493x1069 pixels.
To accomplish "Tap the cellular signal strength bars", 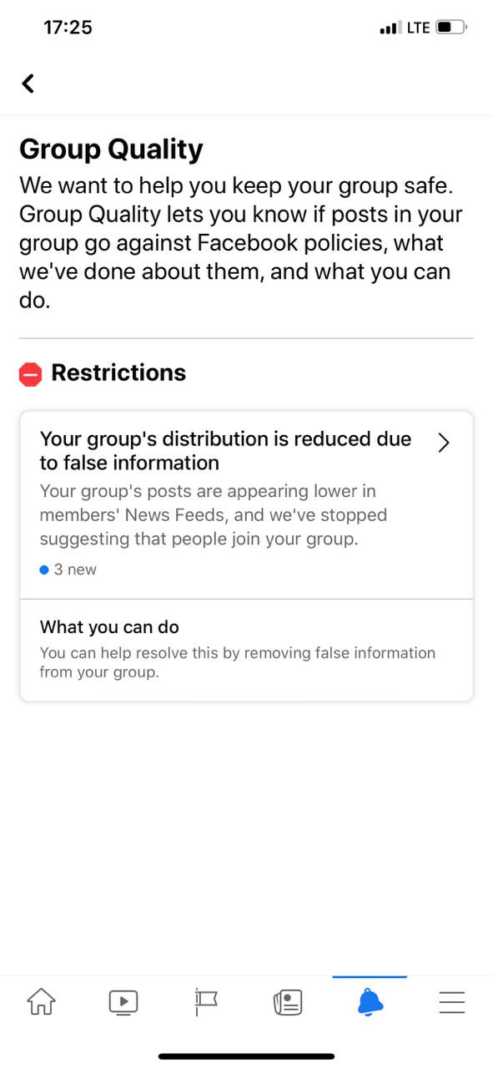I will click(390, 28).
